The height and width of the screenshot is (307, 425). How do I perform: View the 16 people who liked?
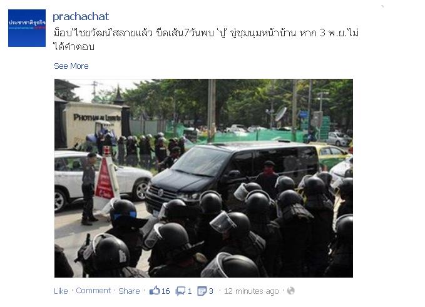tap(166, 291)
